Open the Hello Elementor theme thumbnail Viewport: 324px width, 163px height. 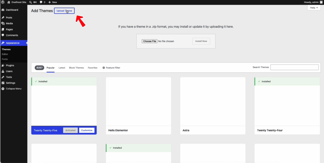click(139, 101)
